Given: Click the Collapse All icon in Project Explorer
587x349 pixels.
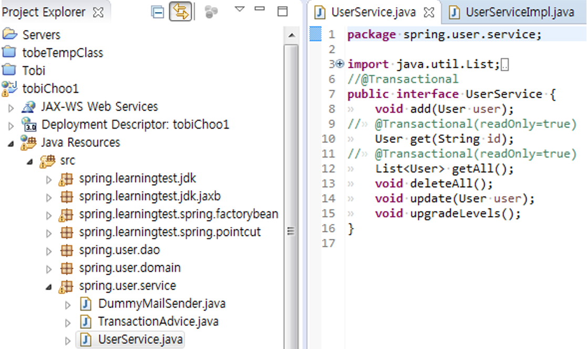Looking at the screenshot, I should click(158, 12).
